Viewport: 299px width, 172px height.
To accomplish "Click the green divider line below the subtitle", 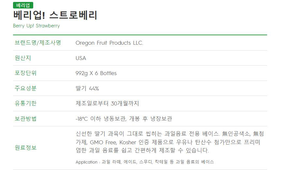I will pyautogui.click(x=140, y=35).
